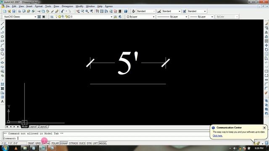Jump to the first layout tab arrow
Viewport: 269px width, 151px height.
[x=7, y=127]
